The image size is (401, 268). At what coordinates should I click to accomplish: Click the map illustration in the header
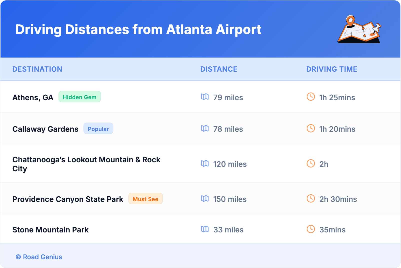click(359, 30)
